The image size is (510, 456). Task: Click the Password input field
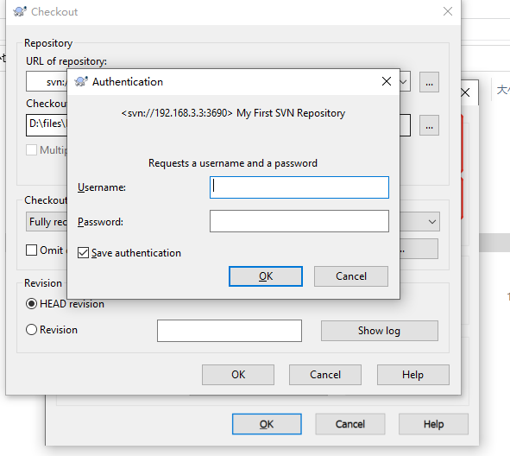pos(299,221)
